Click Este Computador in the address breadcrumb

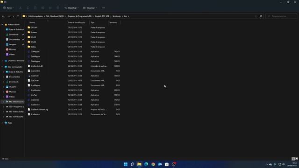pyautogui.click(x=36, y=16)
